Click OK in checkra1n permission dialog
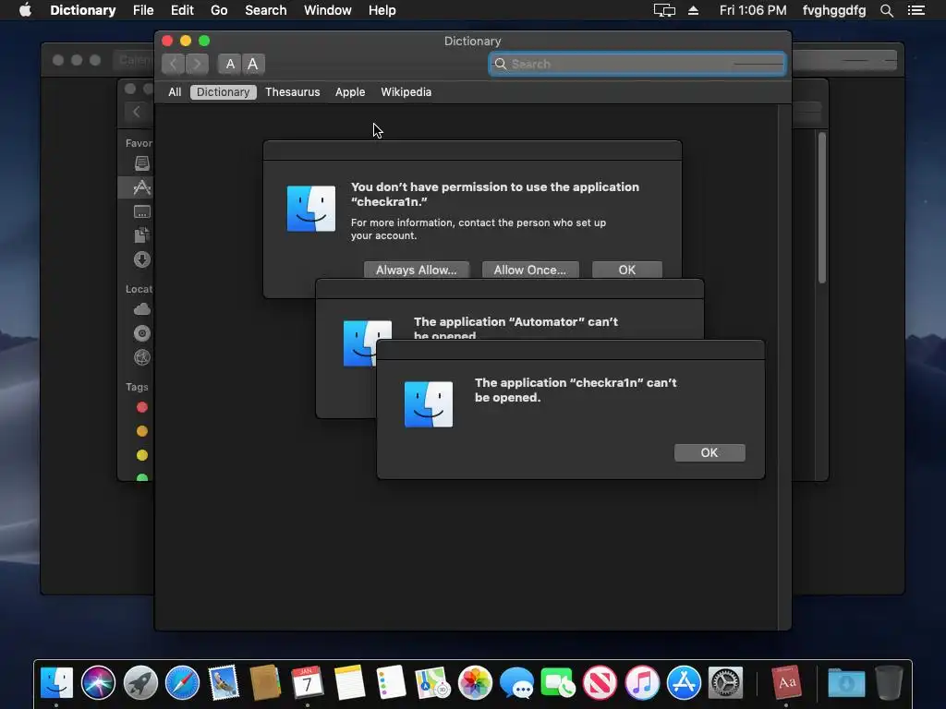 [627, 270]
